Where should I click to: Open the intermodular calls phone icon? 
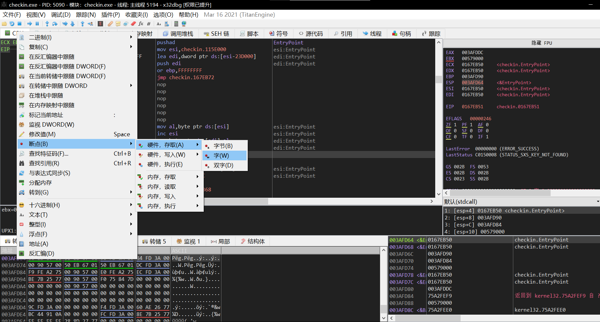click(x=166, y=24)
